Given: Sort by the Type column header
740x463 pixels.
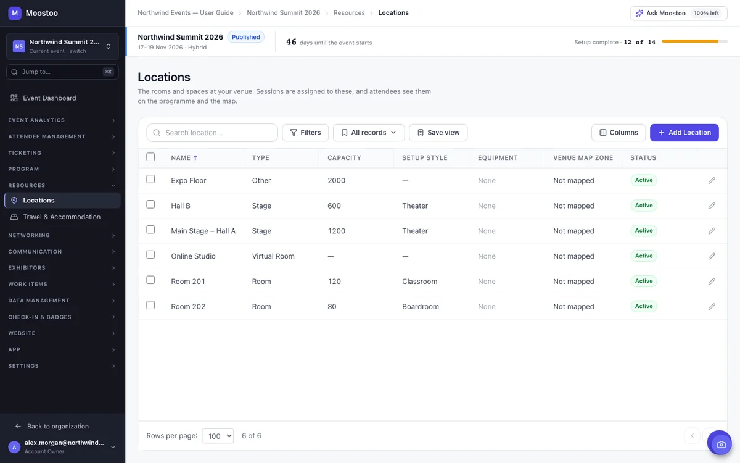Looking at the screenshot, I should point(261,158).
